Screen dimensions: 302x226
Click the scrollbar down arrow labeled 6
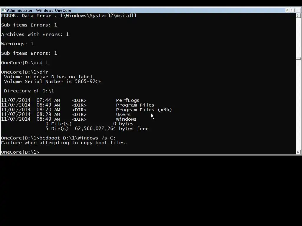tap(298, 152)
